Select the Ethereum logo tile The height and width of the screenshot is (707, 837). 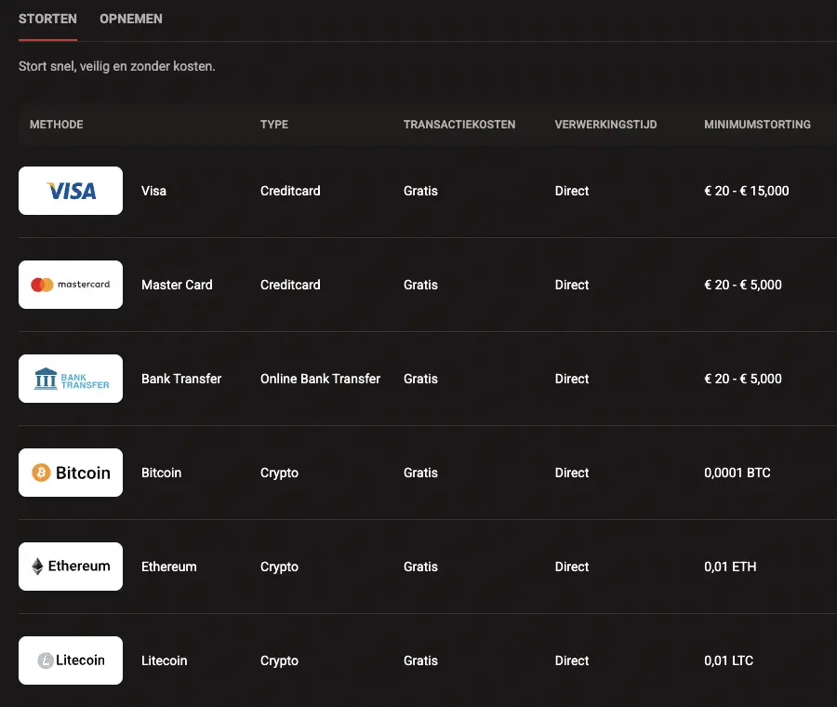coord(71,567)
